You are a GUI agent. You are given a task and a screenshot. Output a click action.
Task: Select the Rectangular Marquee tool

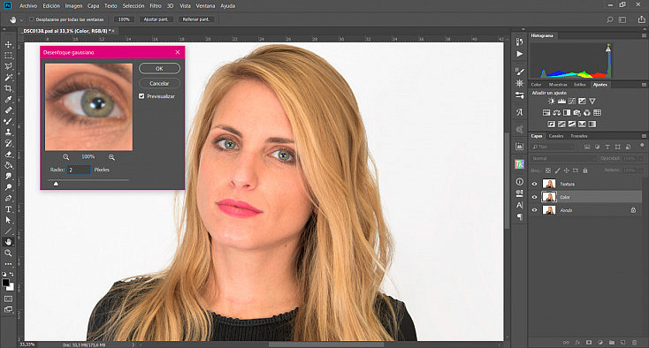pos(8,56)
